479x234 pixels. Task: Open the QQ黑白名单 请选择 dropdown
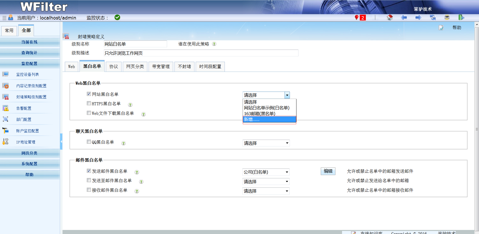(x=266, y=143)
